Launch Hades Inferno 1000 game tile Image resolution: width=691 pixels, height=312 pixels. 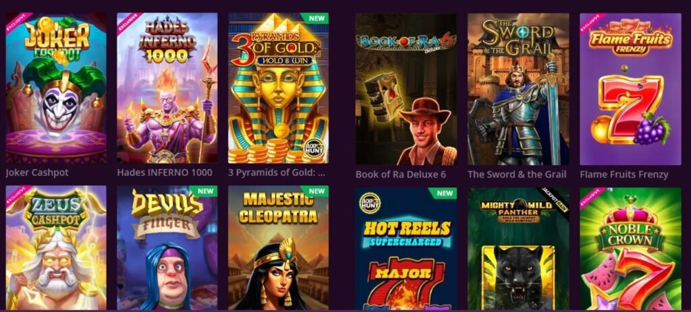click(167, 88)
